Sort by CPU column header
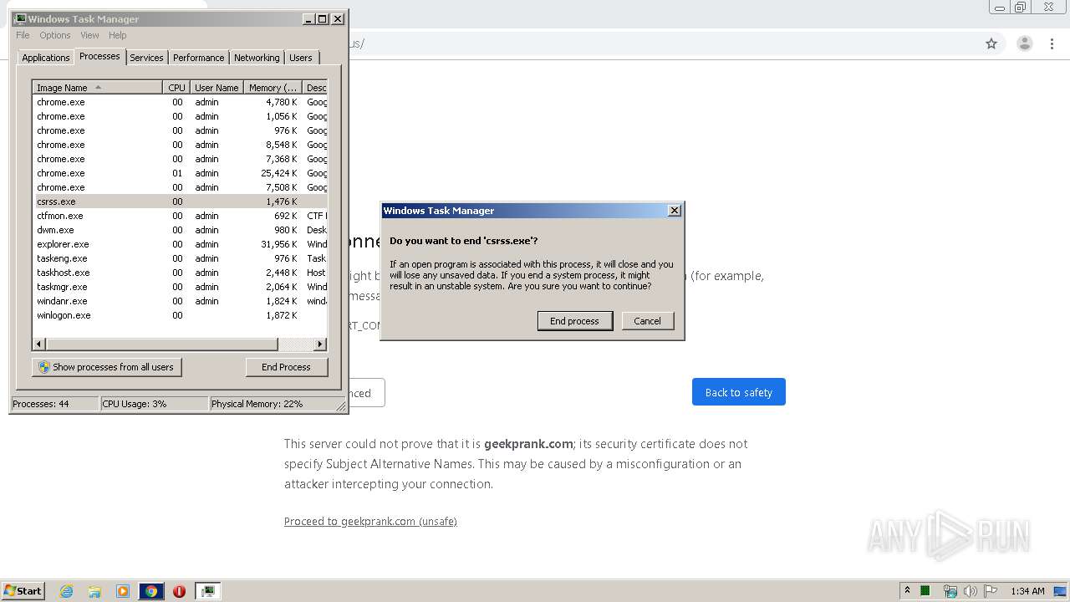Image resolution: width=1070 pixels, height=602 pixels. click(x=176, y=88)
